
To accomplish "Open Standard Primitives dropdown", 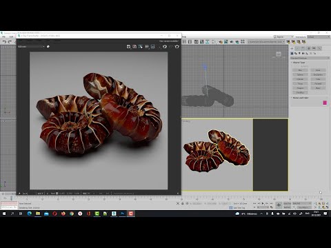I will 310,58.
